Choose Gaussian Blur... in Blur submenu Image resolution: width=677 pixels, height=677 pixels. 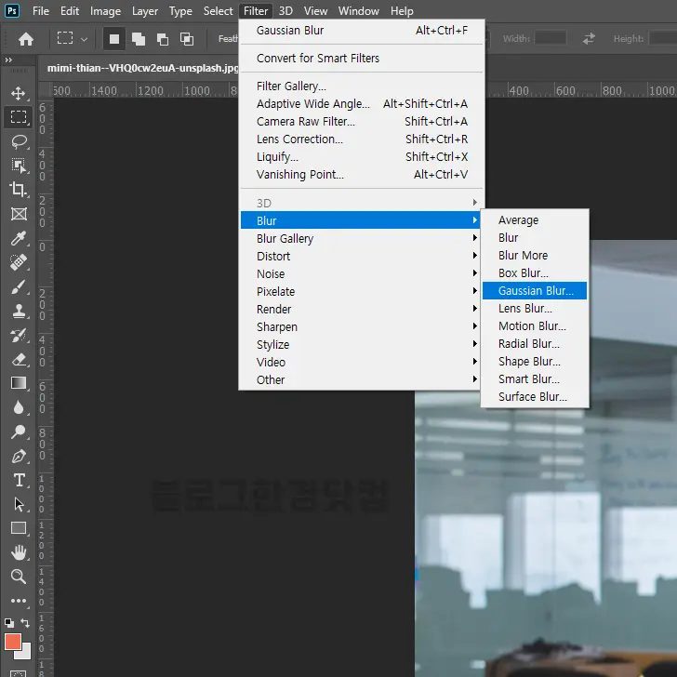coord(535,291)
